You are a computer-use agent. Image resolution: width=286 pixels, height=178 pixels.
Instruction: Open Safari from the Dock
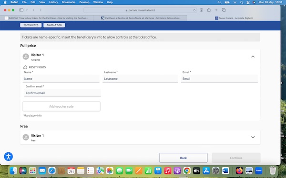click(x=52, y=171)
